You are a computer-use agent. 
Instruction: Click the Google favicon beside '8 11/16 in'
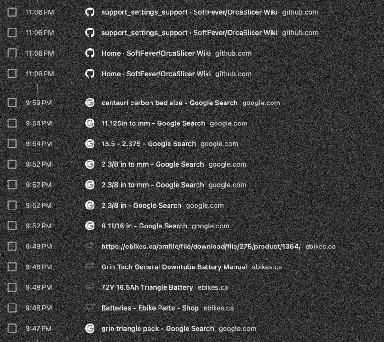pyautogui.click(x=90, y=226)
